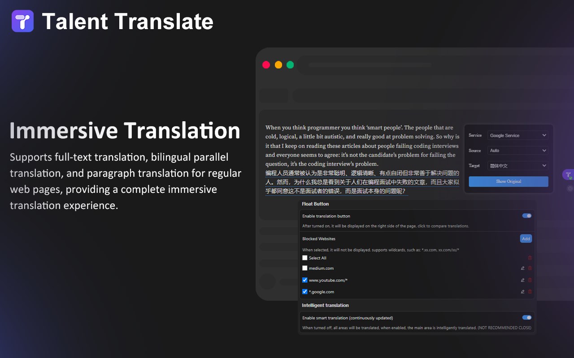This screenshot has width=574, height=358.
Task: Click the yellow window minimize dot
Action: (278, 65)
